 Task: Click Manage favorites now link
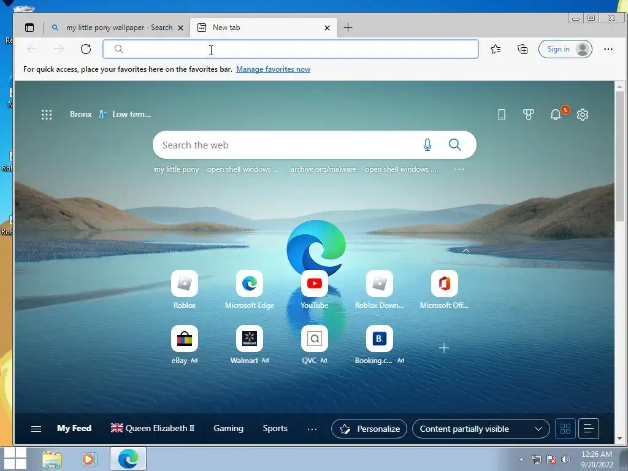click(273, 69)
